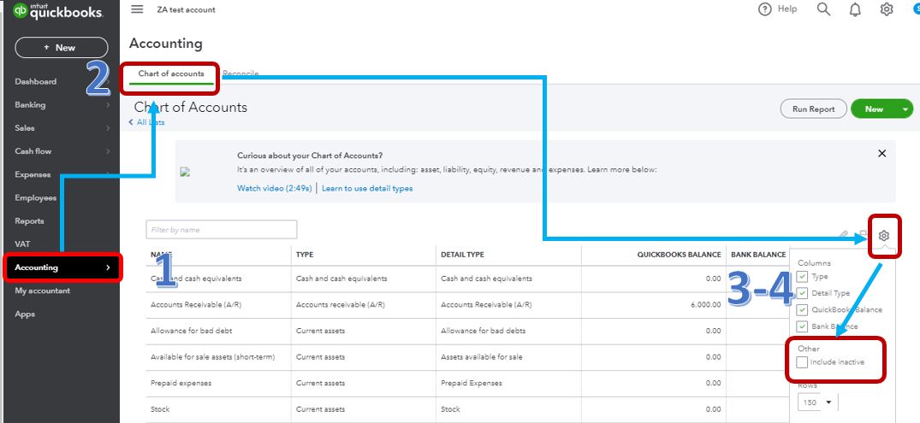Click the table settings gear icon
920x423 pixels.
pos(885,236)
